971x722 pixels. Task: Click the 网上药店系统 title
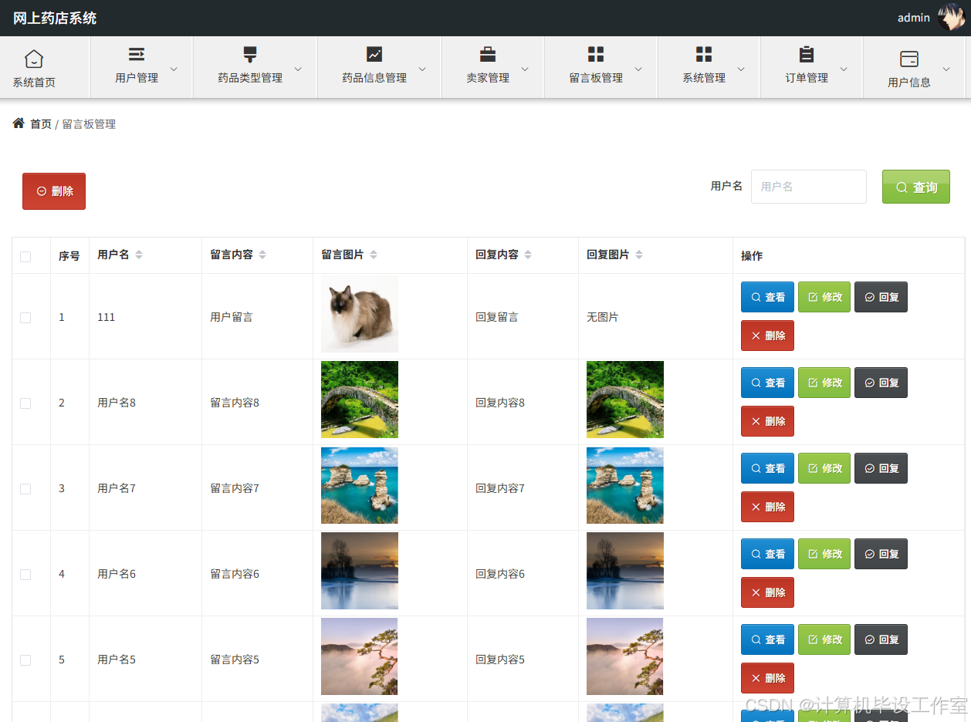coord(55,18)
